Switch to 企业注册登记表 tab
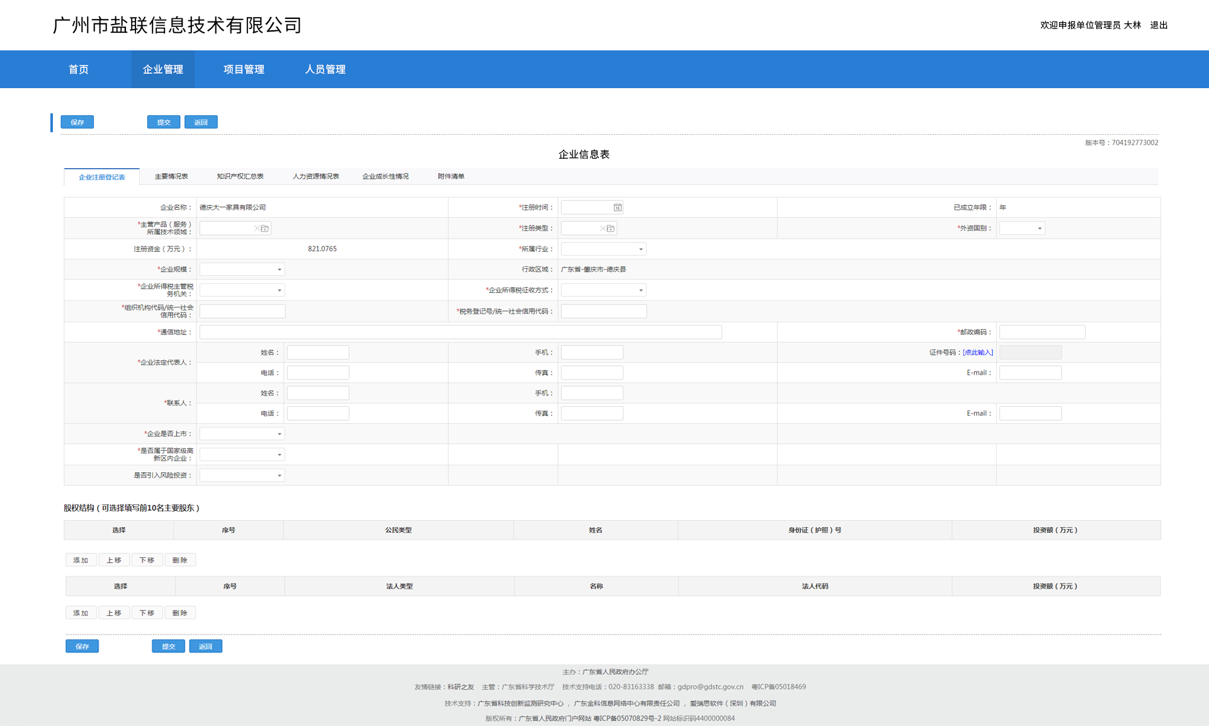This screenshot has height=726, width=1209. pyautogui.click(x=102, y=177)
